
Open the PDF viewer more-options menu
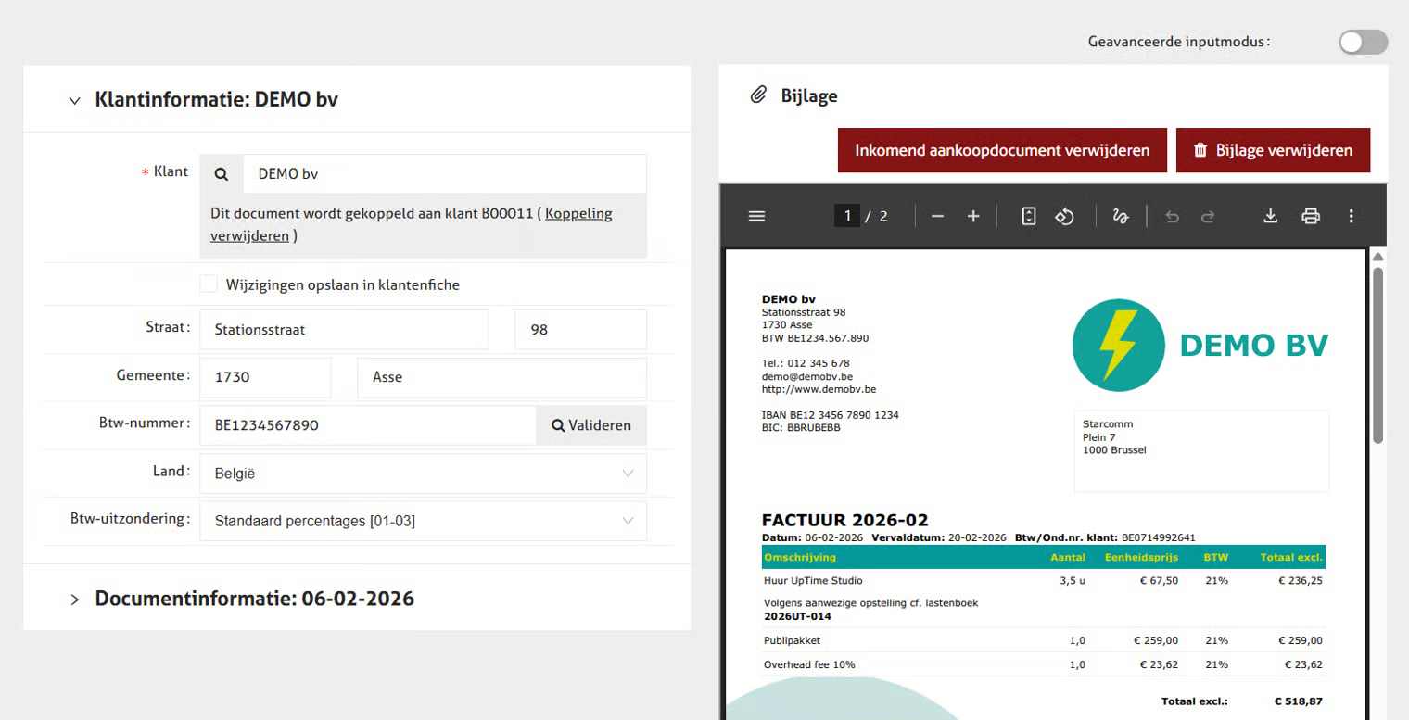coord(1351,216)
